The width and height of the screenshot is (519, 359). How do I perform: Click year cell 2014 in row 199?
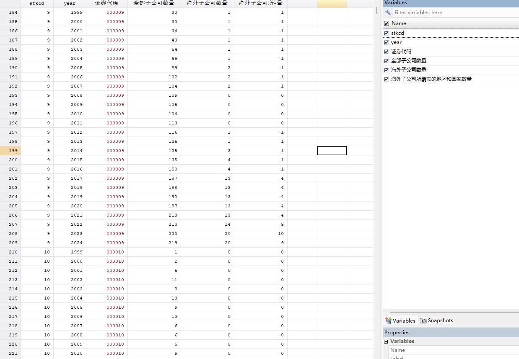tap(70, 151)
